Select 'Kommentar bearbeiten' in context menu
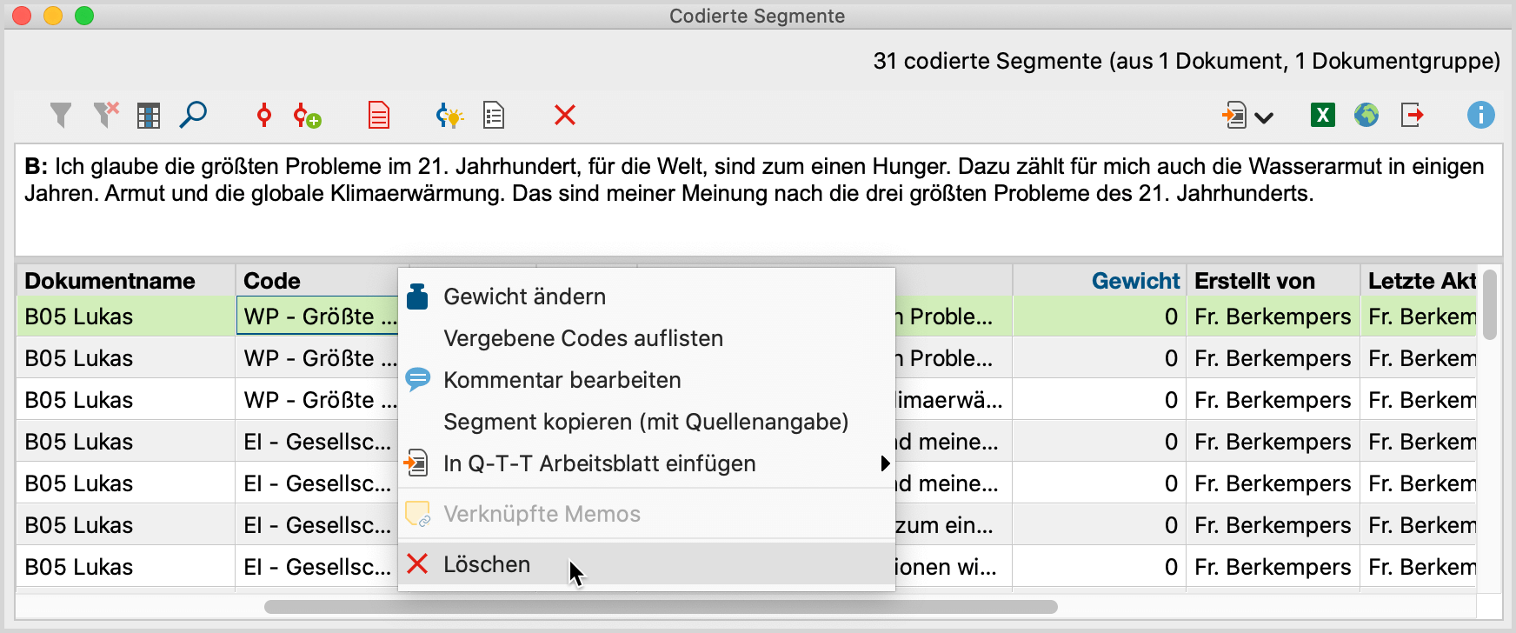 click(x=647, y=380)
